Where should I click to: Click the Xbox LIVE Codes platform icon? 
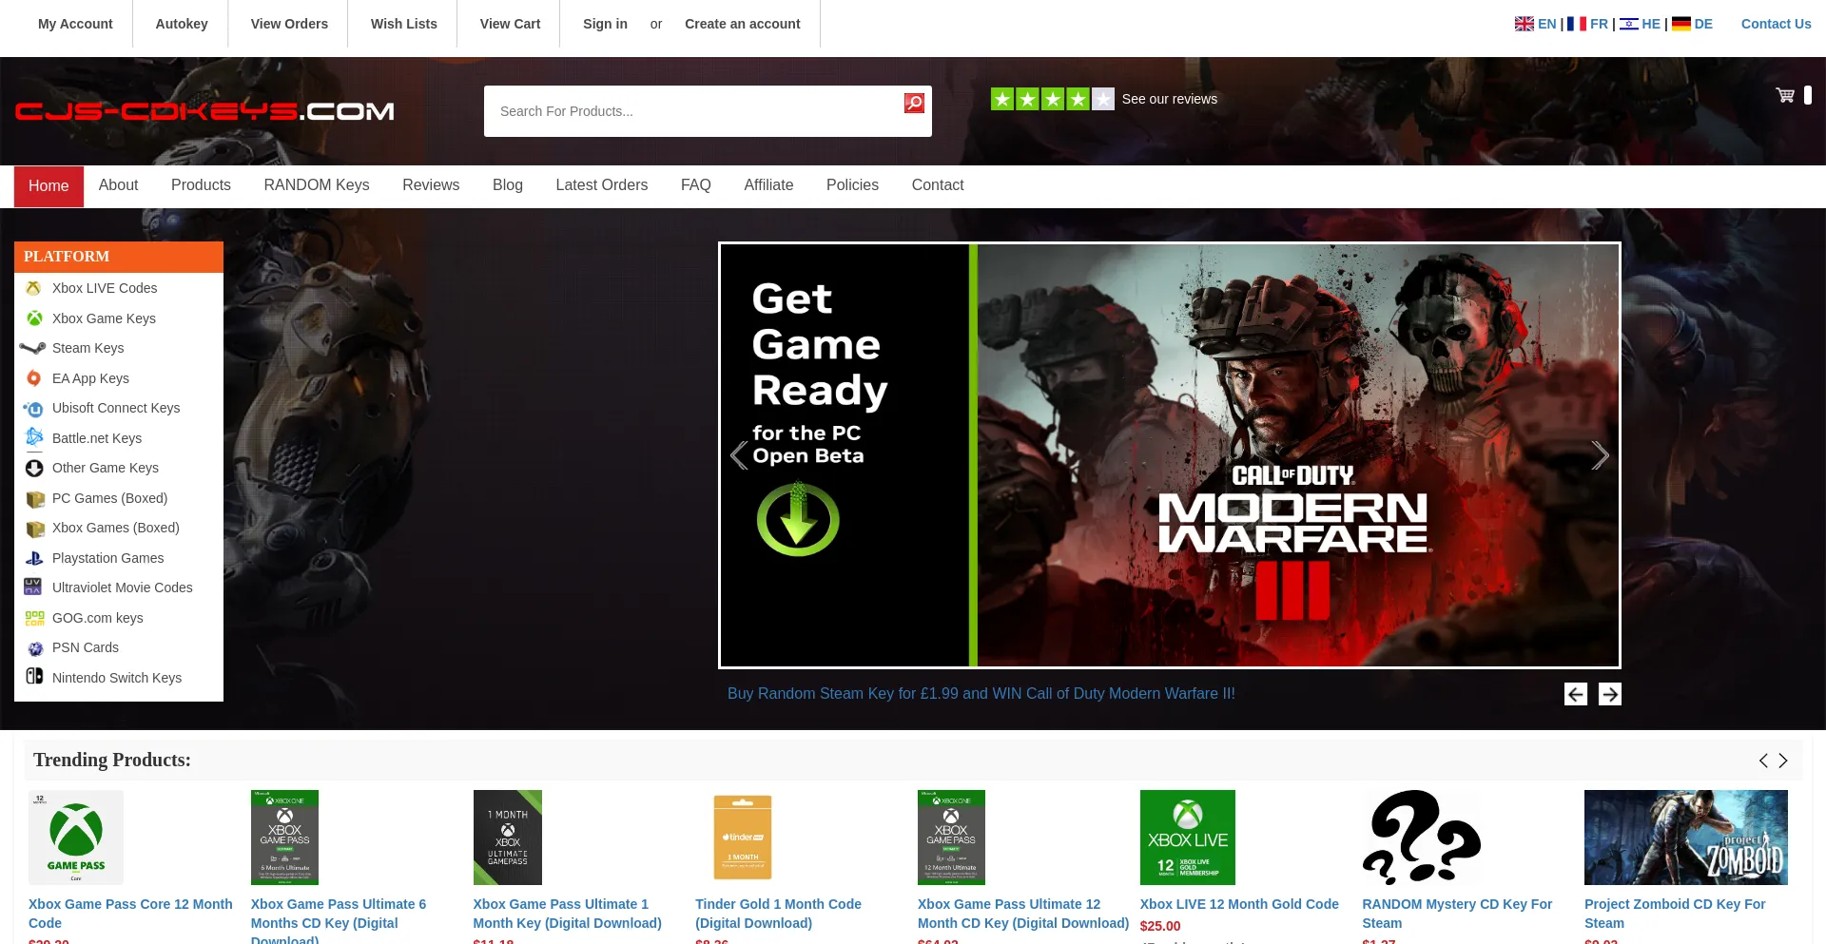(x=34, y=288)
